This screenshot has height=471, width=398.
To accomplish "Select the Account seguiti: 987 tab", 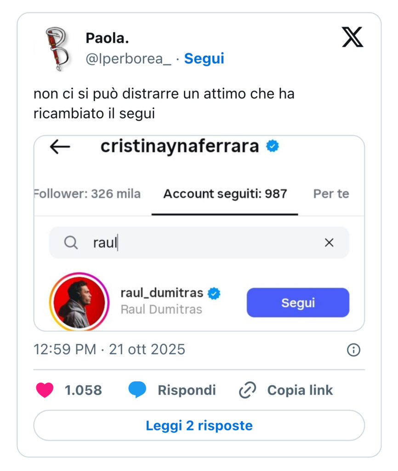I will click(x=225, y=194).
